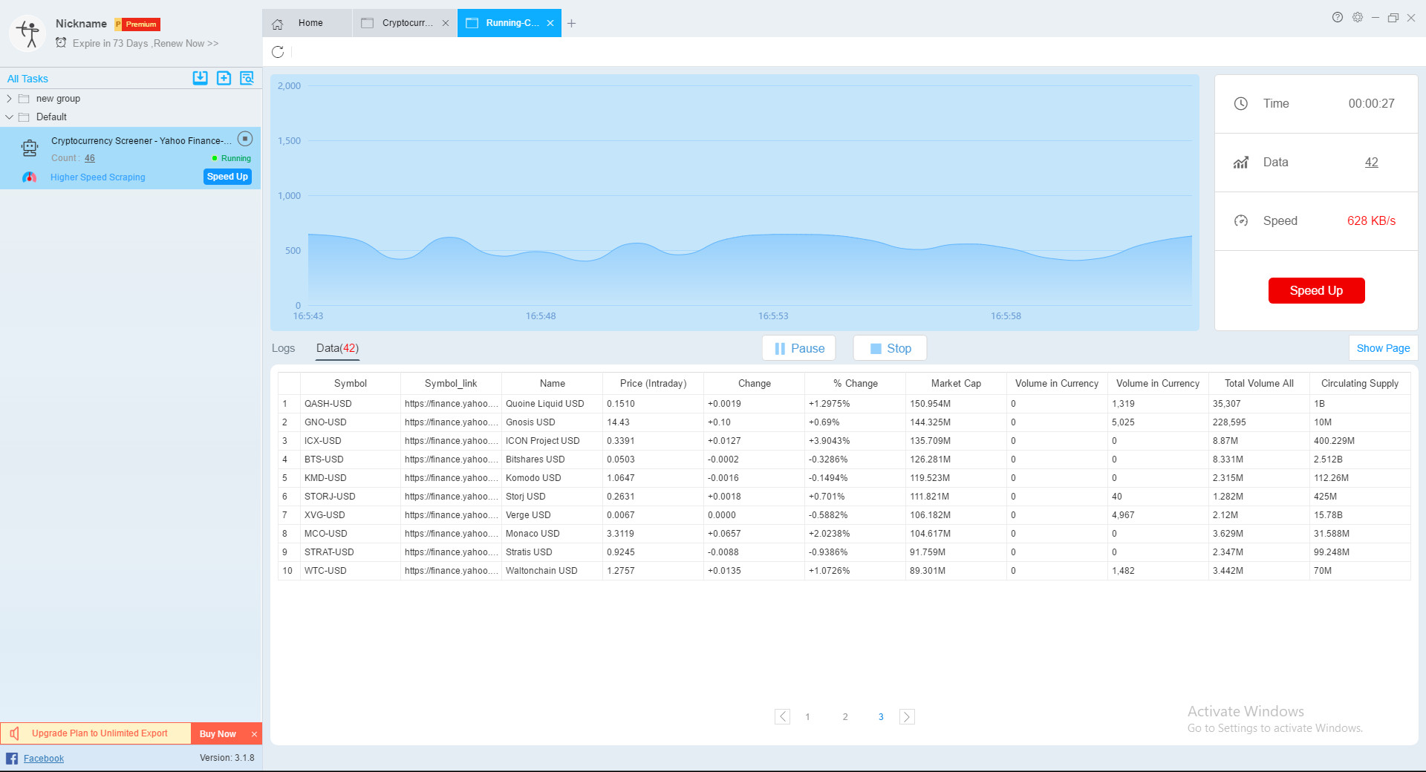The width and height of the screenshot is (1426, 772).
Task: Click the Market Cap column header
Action: coord(956,384)
